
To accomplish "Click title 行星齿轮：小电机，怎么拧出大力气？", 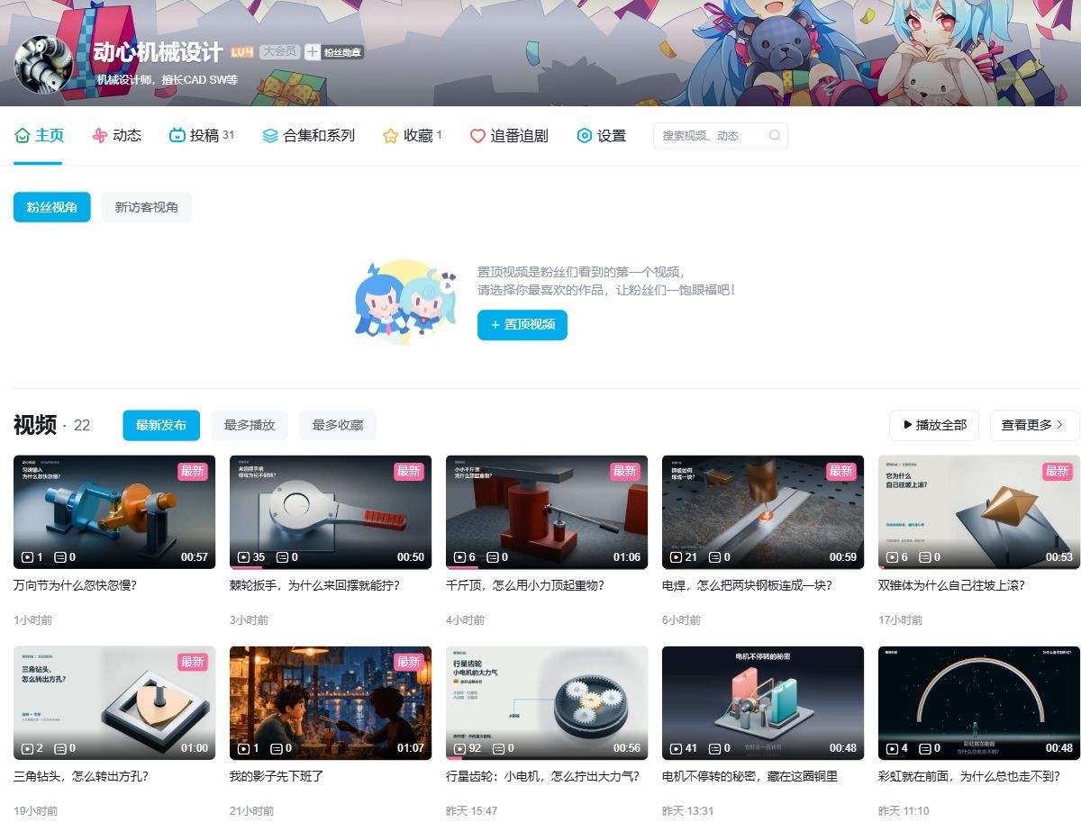I will coord(543,776).
